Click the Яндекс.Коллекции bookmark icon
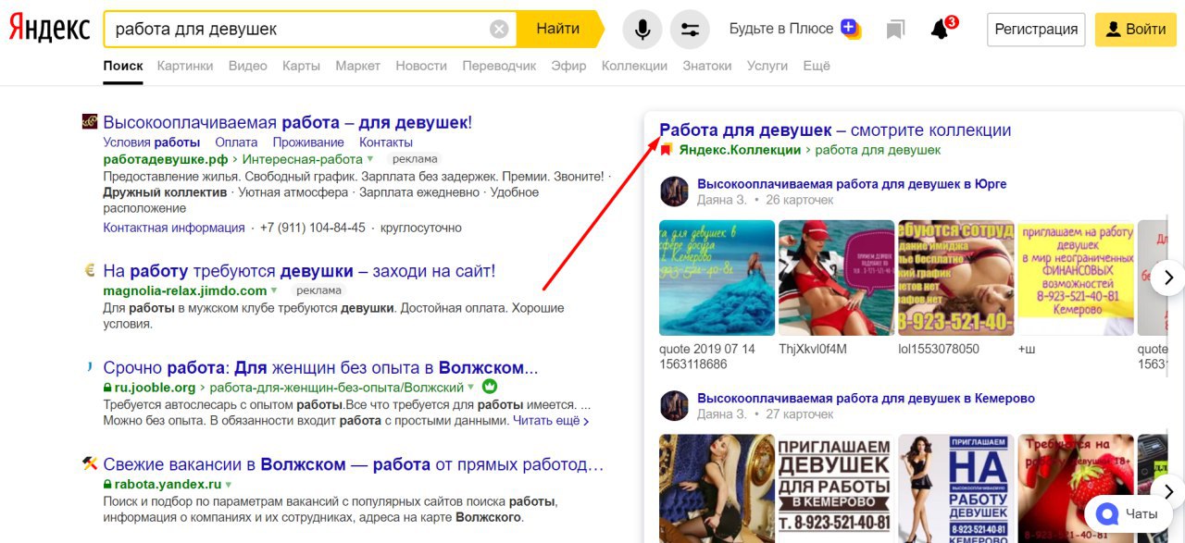 [666, 150]
